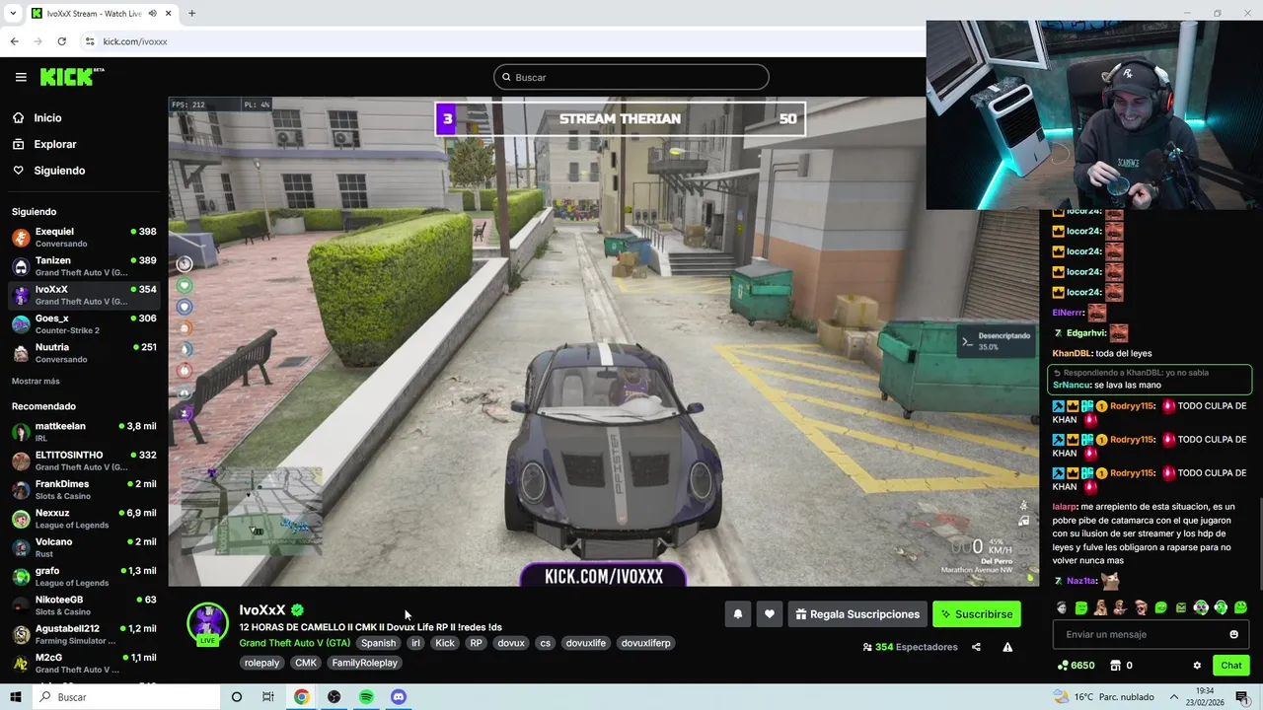Open recommended channel Nexxuz
This screenshot has width=1263, height=710.
click(x=84, y=519)
